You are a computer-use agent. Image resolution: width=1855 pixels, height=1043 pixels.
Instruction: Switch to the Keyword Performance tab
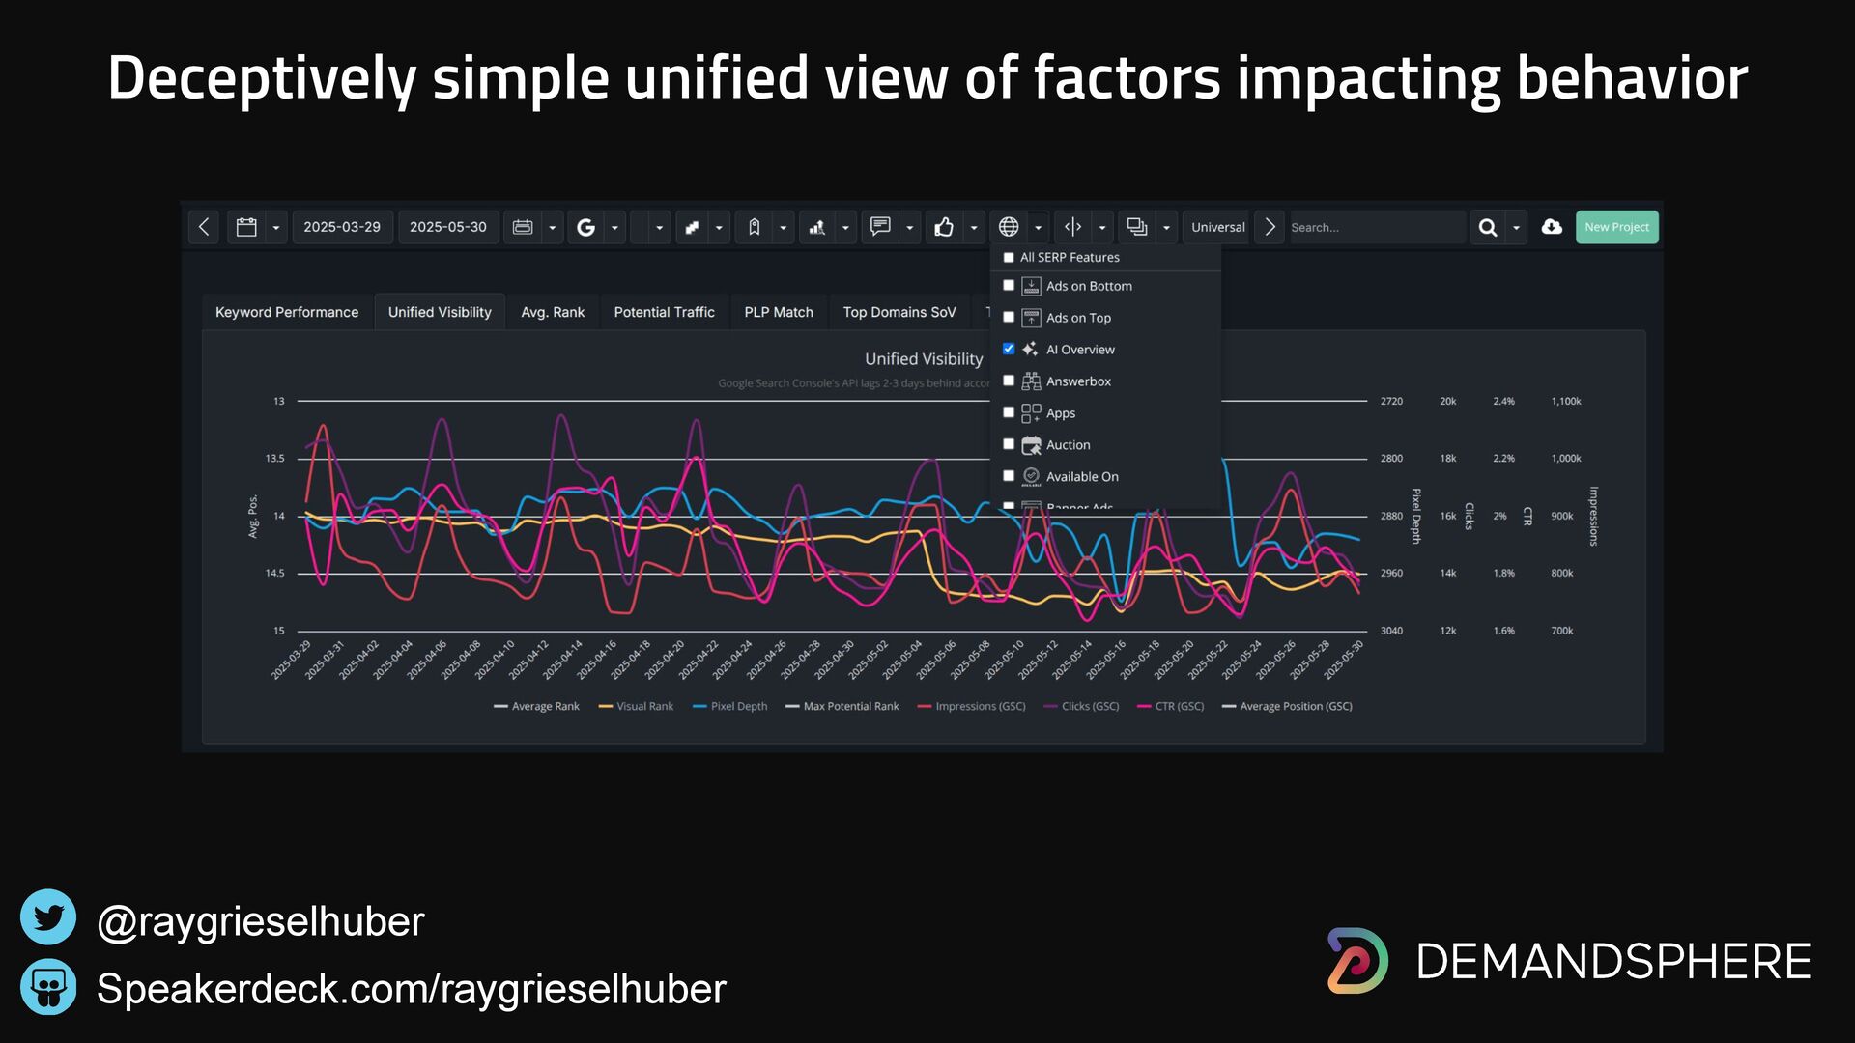(286, 312)
